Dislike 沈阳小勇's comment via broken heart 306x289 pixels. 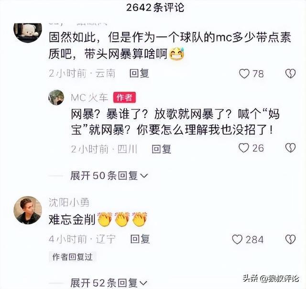pyautogui.click(x=290, y=239)
